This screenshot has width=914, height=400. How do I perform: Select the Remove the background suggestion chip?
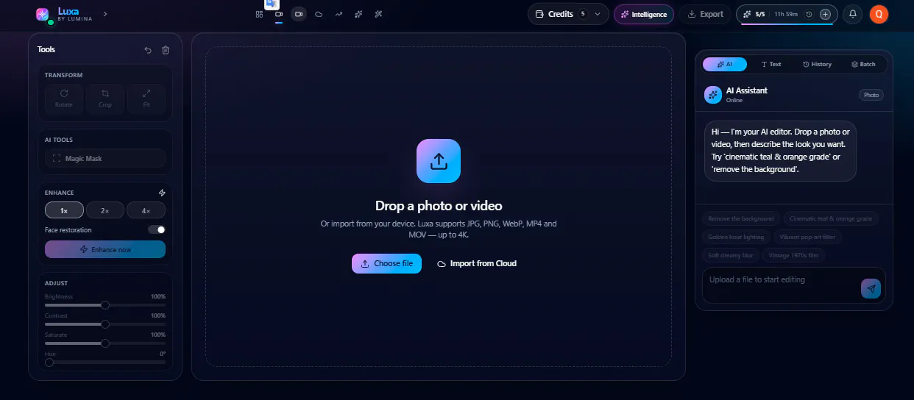click(x=740, y=218)
